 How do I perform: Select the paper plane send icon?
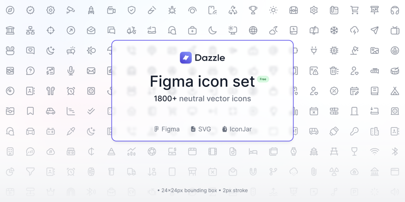pos(374,31)
